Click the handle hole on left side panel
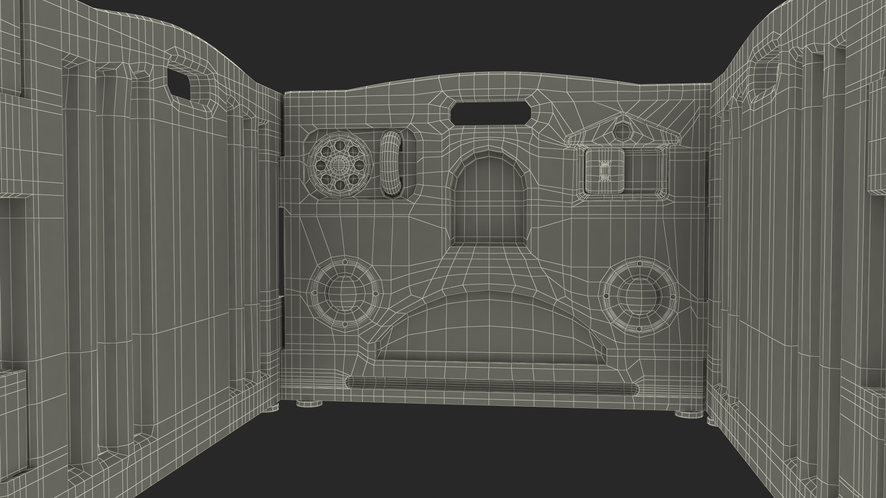This screenshot has width=886, height=498. (179, 84)
